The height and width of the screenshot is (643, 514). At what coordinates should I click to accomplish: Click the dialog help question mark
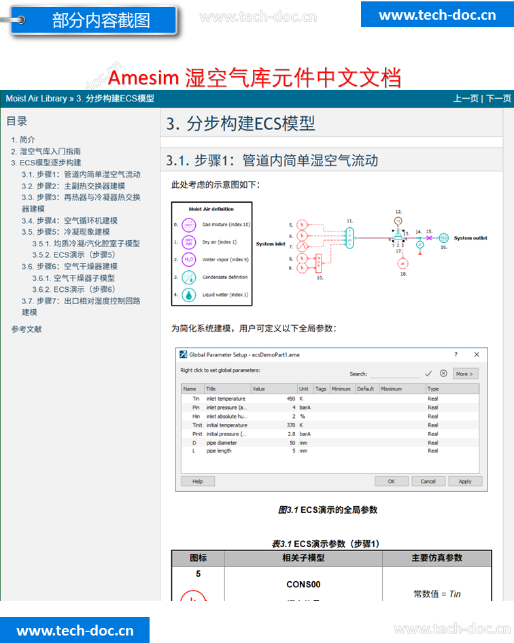456,355
